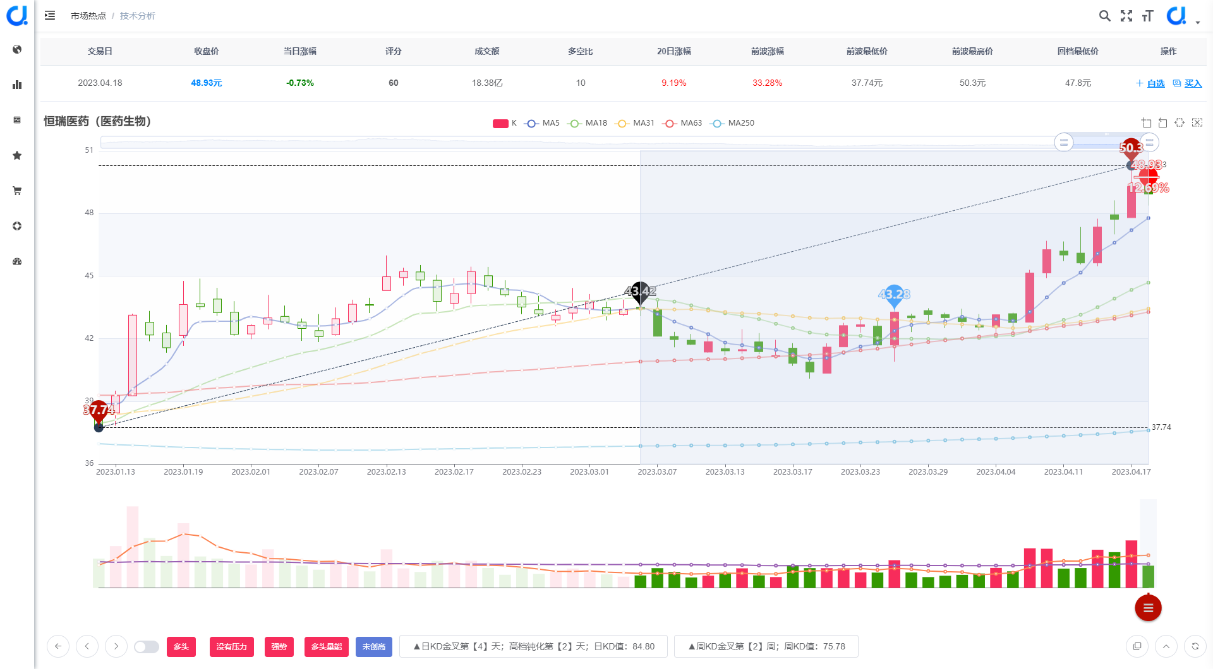Viewport: 1213px width, 669px height.
Task: Open the star favorites sidebar icon
Action: (17, 155)
